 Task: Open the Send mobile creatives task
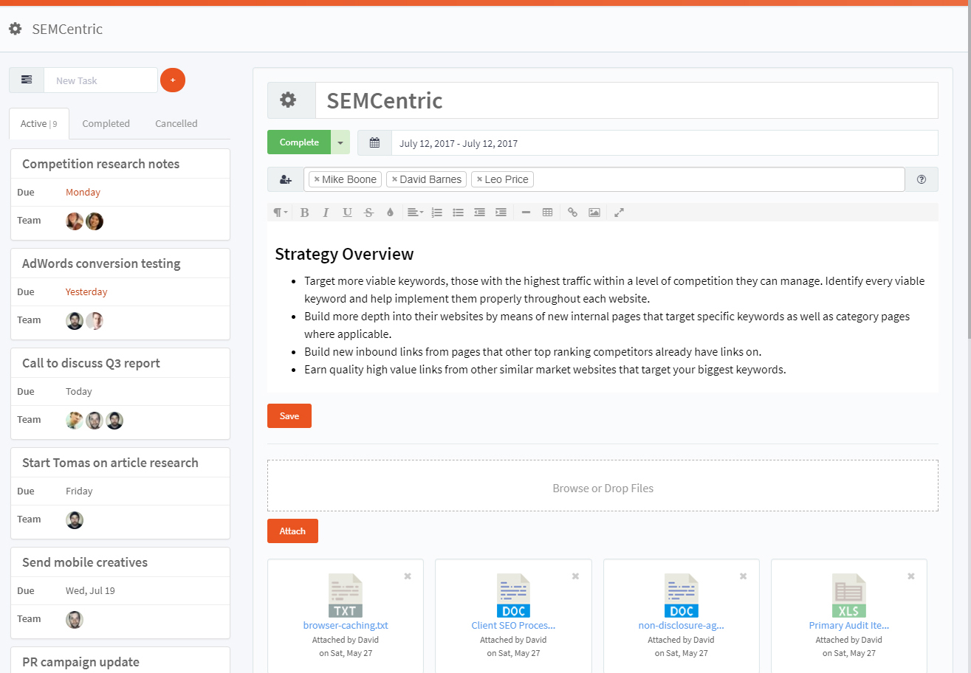[x=85, y=562]
